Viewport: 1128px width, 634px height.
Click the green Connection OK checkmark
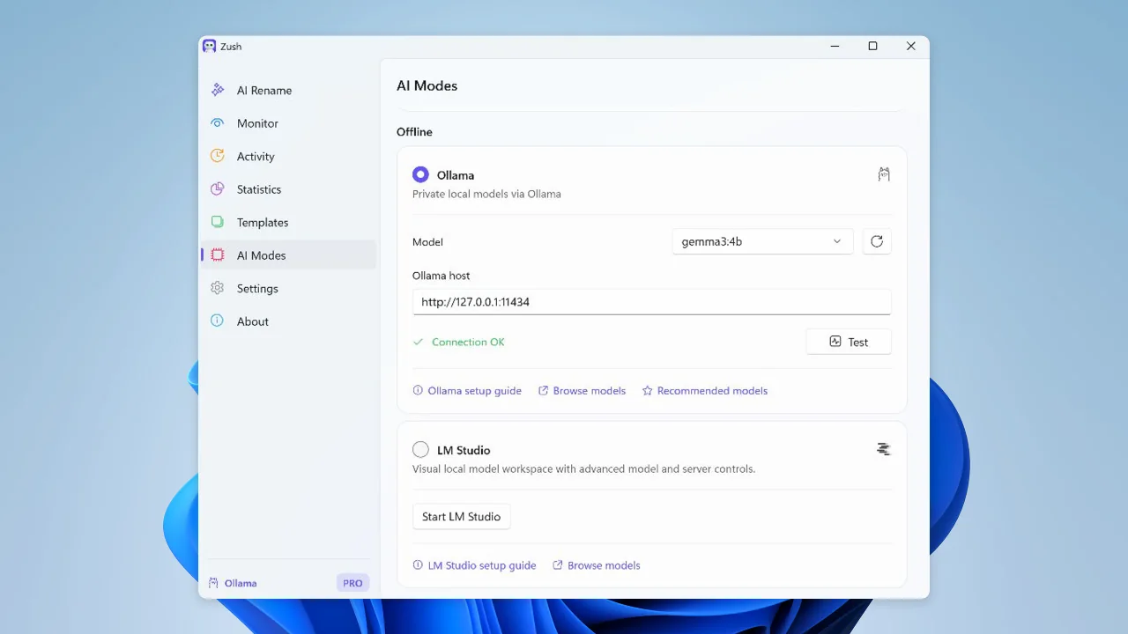point(419,342)
